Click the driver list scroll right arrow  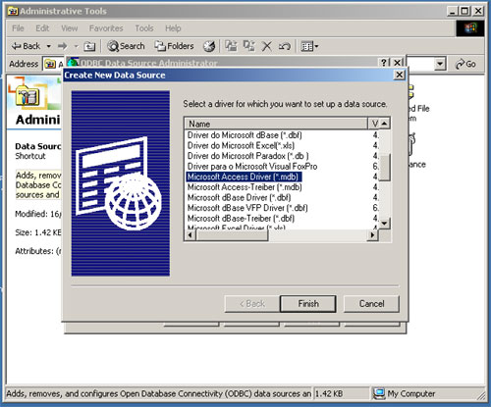click(372, 235)
